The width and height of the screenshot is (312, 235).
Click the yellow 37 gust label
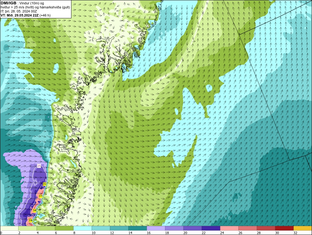pos(40,196)
